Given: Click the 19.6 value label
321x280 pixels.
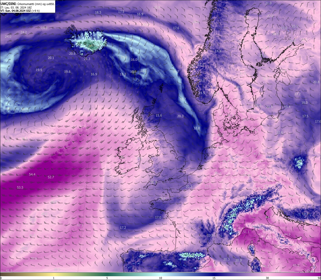Looking at the screenshot, I should click(67, 72).
